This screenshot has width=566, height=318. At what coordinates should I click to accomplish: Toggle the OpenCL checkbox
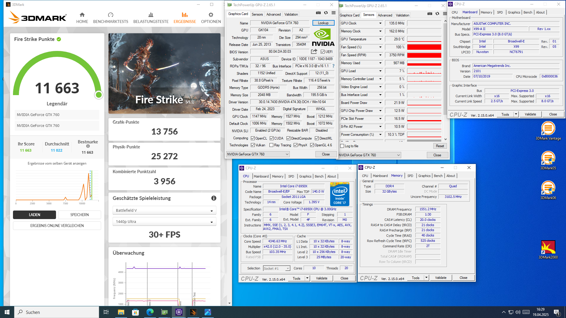(253, 138)
